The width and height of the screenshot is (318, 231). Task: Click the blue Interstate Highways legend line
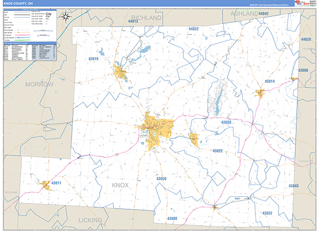pos(22,38)
